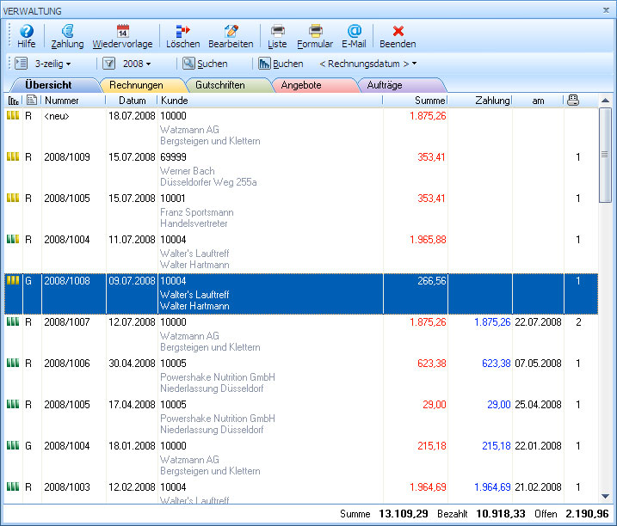Open the 3-zeilig row layout dropdown
The width and height of the screenshot is (617, 526).
click(x=52, y=64)
